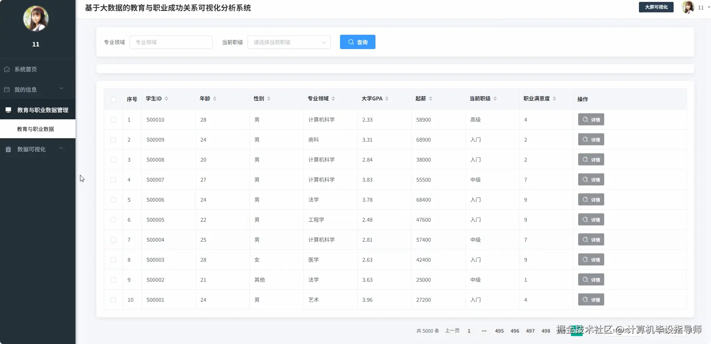Expand the 我的信息 sidebar chevron
This screenshot has height=344, width=711.
coord(61,89)
